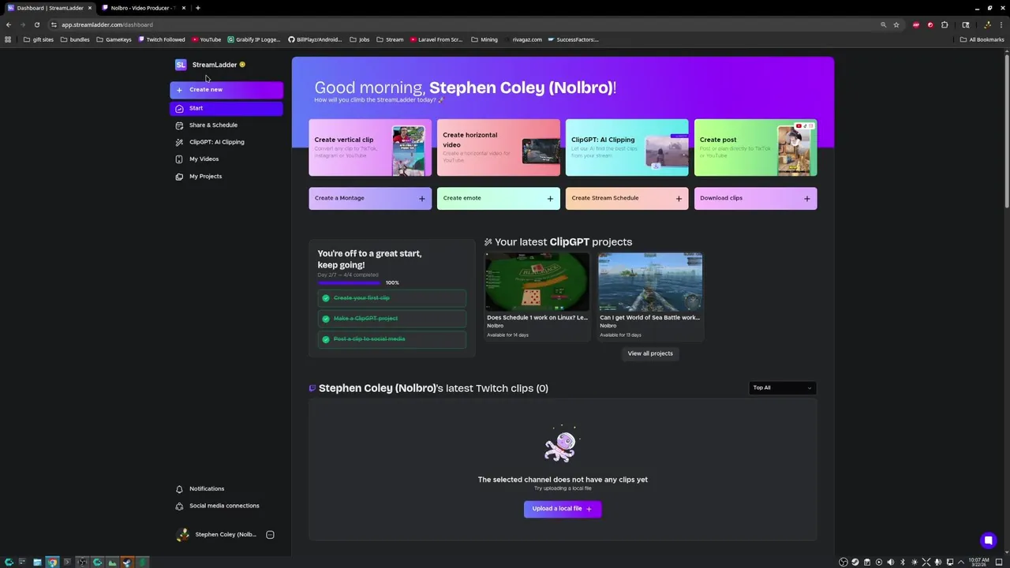Viewport: 1010px width, 568px height.
Task: Click the plus icon in Create new
Action: point(179,90)
